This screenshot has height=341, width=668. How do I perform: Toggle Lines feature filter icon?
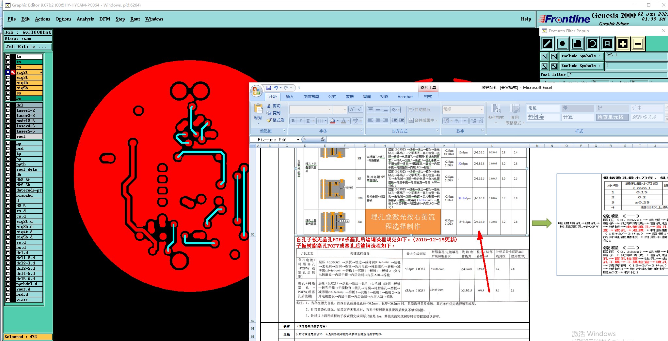pyautogui.click(x=547, y=43)
